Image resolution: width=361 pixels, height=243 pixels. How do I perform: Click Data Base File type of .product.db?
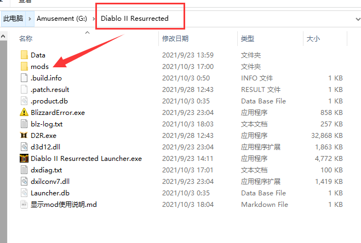tap(263, 101)
